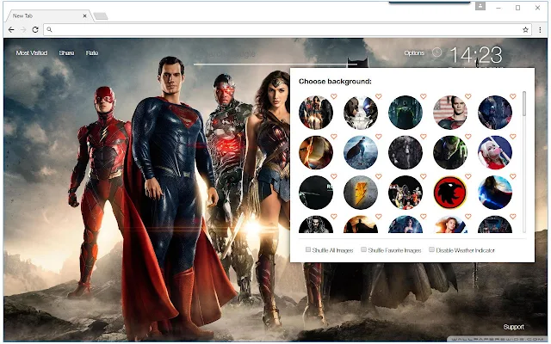Select the red hawk emblem background
Screen dimensions: 551x344
[450, 193]
